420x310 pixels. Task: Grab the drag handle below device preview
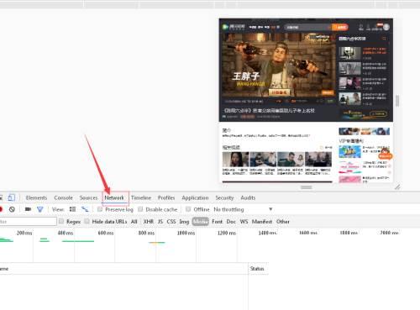click(x=306, y=187)
